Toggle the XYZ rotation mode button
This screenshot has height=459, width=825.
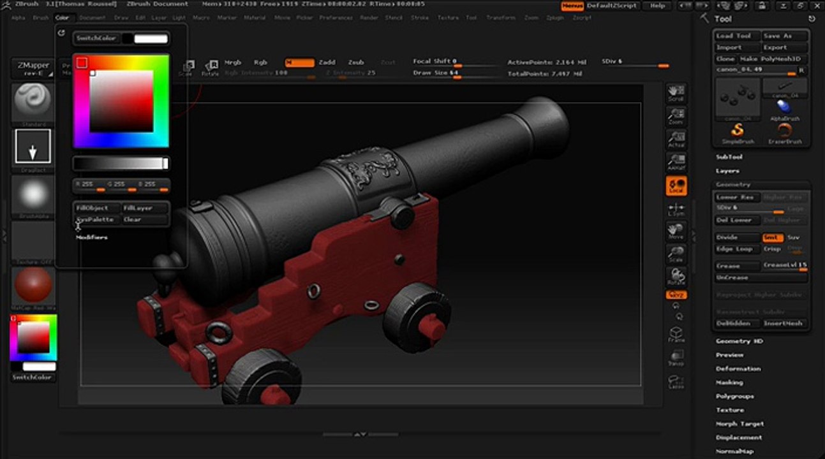(676, 295)
